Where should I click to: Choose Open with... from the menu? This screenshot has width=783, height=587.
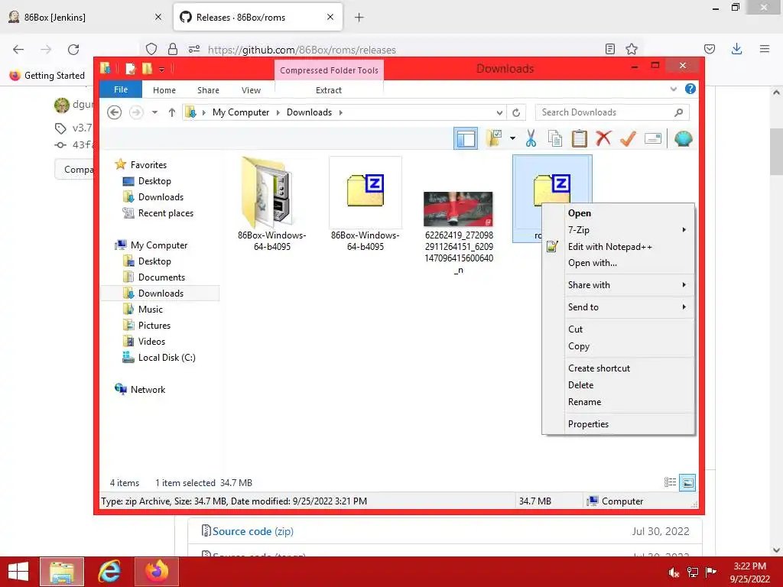coord(619,263)
